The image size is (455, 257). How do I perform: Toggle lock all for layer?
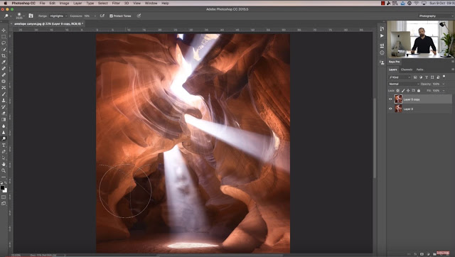click(419, 90)
